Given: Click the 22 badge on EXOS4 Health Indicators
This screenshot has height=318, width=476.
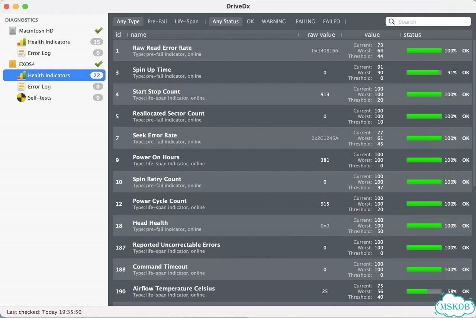Looking at the screenshot, I should coord(97,76).
